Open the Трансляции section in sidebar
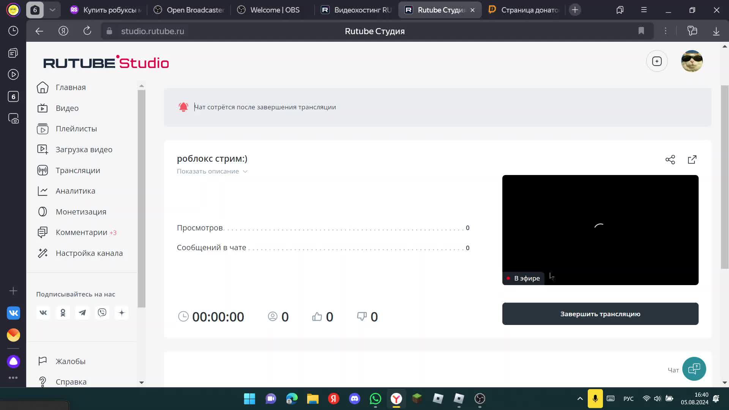 click(77, 170)
